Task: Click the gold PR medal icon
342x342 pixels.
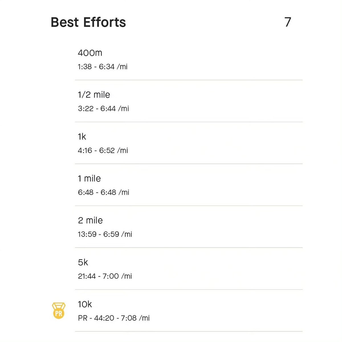Action: pyautogui.click(x=59, y=311)
